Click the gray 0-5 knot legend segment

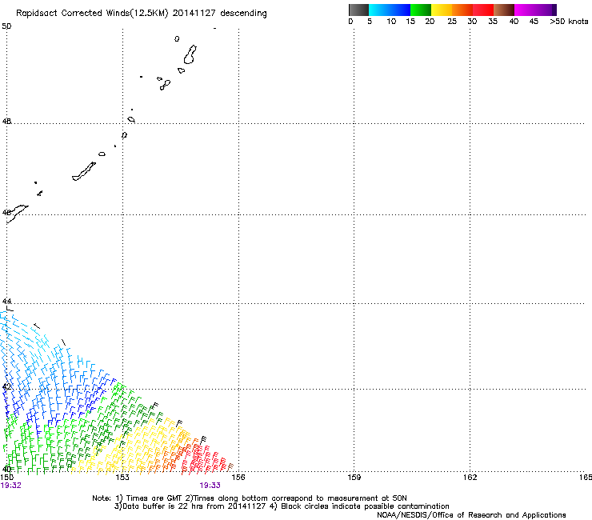pos(358,10)
